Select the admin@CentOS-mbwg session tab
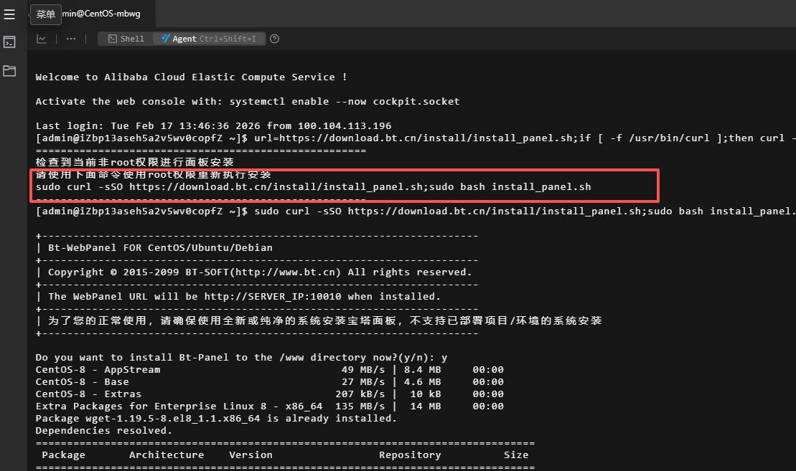The height and width of the screenshot is (471, 796). coord(100,14)
